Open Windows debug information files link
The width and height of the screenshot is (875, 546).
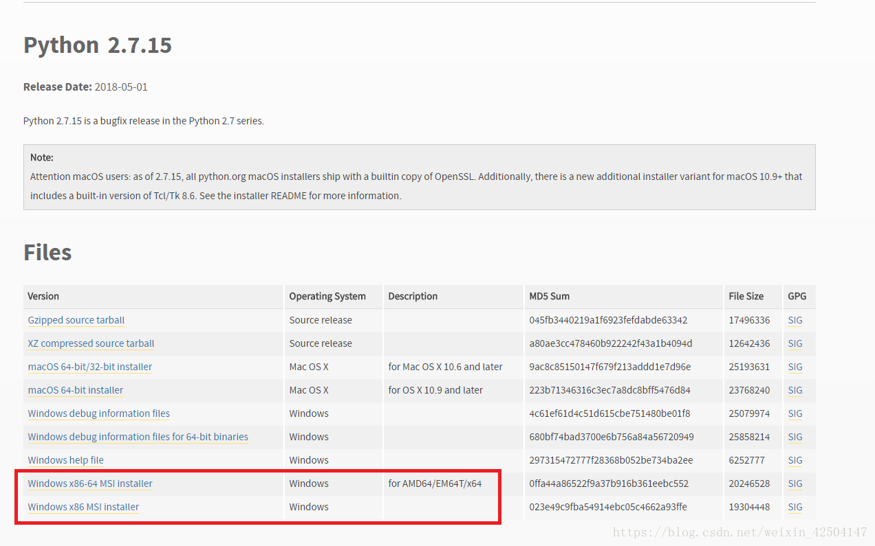point(98,413)
